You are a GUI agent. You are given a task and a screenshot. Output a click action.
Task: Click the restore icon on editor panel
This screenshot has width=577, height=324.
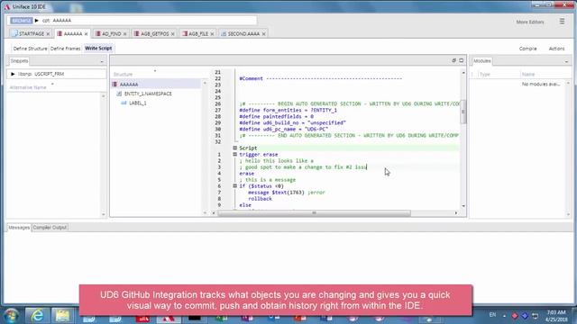[x=453, y=60]
